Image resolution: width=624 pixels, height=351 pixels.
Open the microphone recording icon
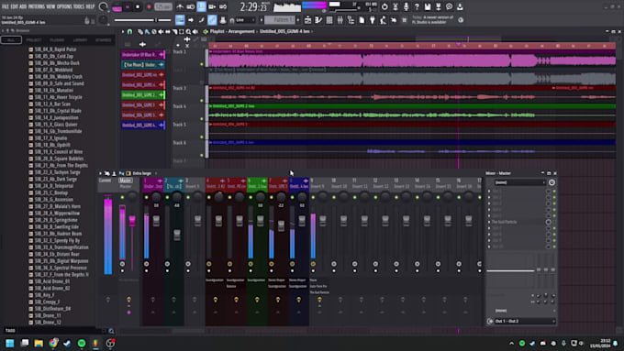(x=406, y=6)
